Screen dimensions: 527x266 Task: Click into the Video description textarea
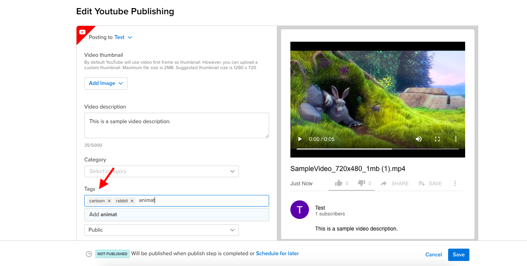[177, 125]
